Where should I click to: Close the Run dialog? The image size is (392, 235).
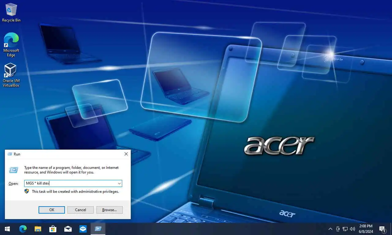click(126, 154)
